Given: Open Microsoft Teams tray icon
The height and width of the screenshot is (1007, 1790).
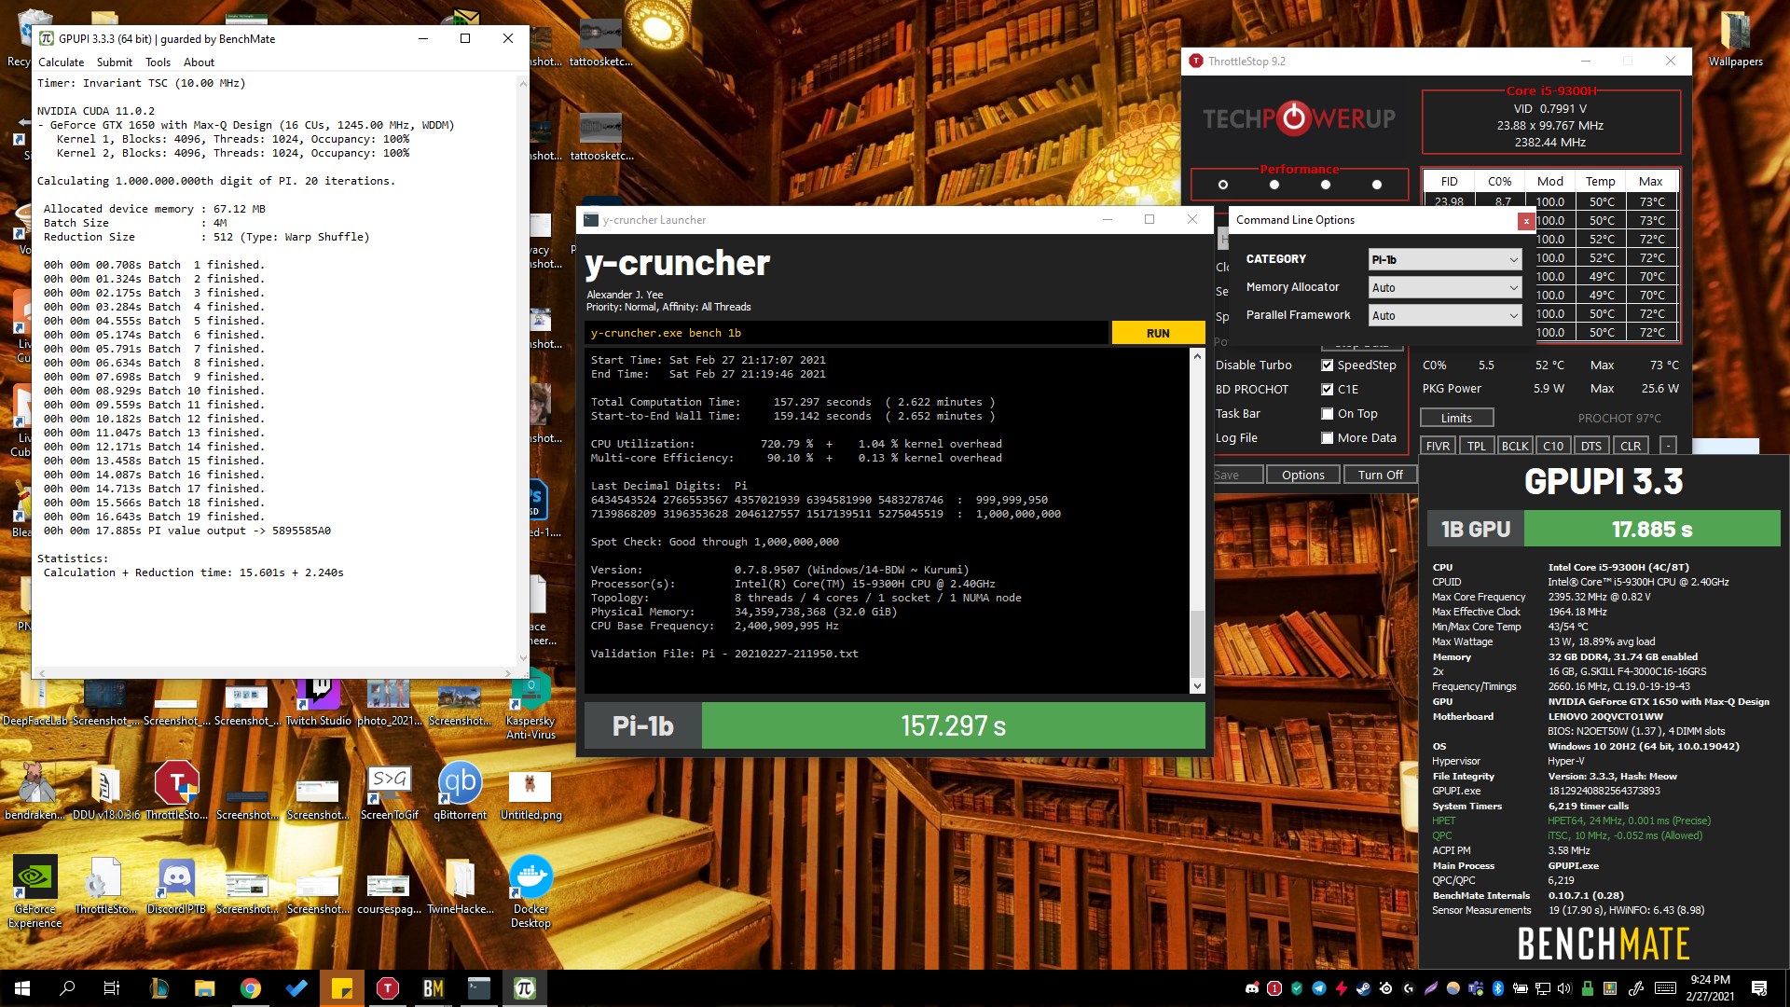Looking at the screenshot, I should pyautogui.click(x=1476, y=988).
